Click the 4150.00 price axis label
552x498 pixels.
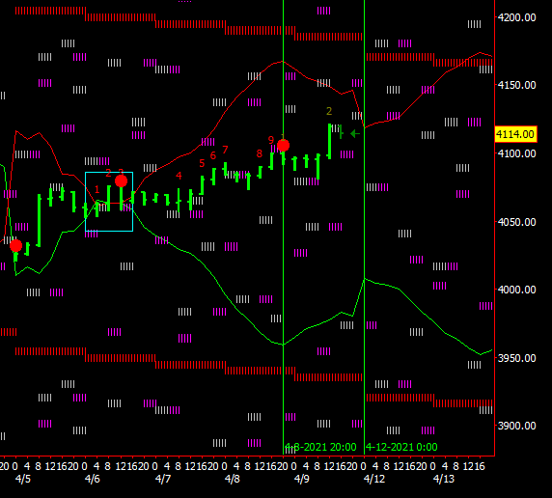[517, 85]
